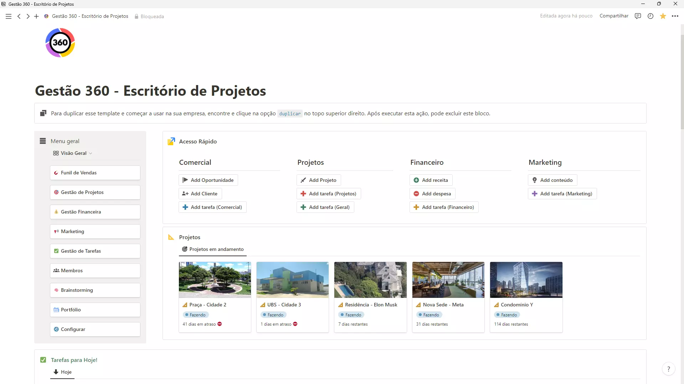Click the Financeiro column heading
Viewport: 684px width, 384px height.
(x=427, y=162)
